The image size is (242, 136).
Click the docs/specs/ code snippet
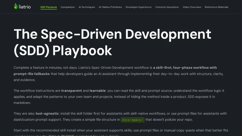point(133,120)
